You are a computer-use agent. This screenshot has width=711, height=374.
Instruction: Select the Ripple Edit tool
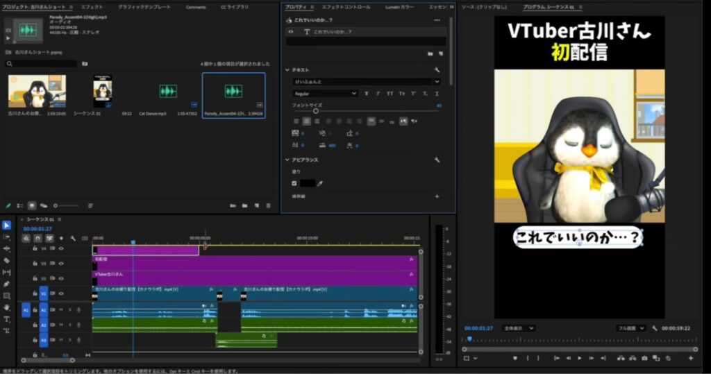click(x=6, y=249)
